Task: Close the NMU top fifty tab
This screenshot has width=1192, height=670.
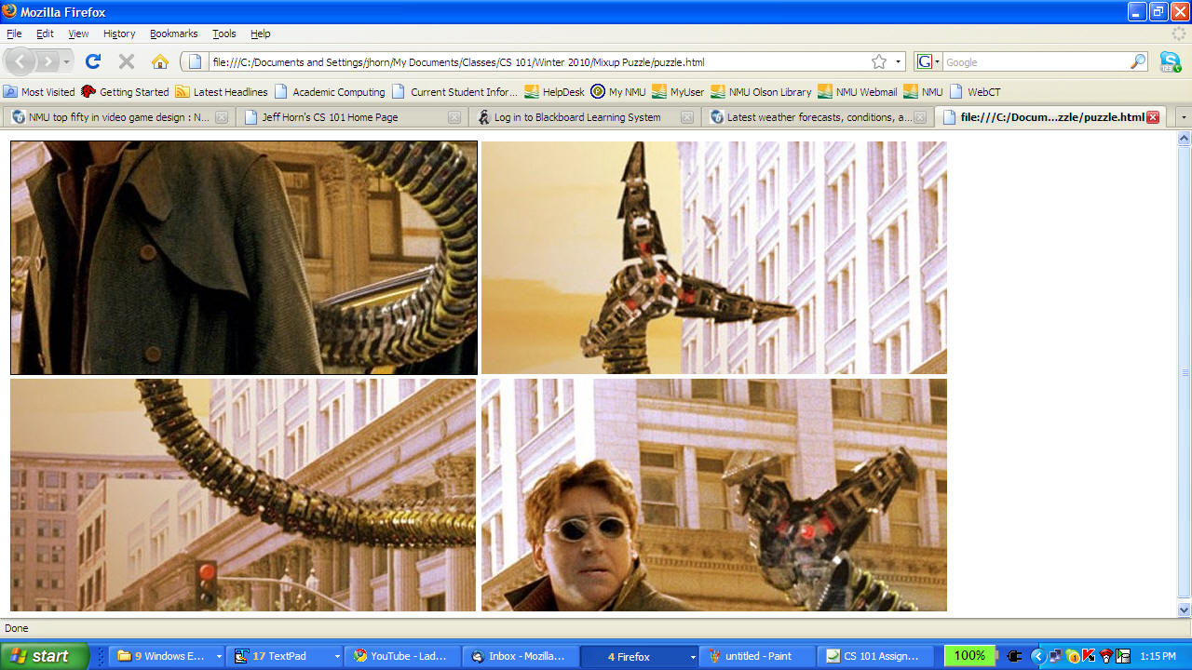Action: [222, 117]
